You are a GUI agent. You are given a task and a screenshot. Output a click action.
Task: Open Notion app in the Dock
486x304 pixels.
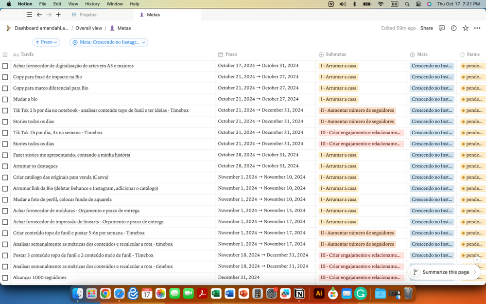pyautogui.click(x=299, y=293)
